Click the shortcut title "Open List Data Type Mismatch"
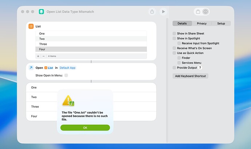 70,12
